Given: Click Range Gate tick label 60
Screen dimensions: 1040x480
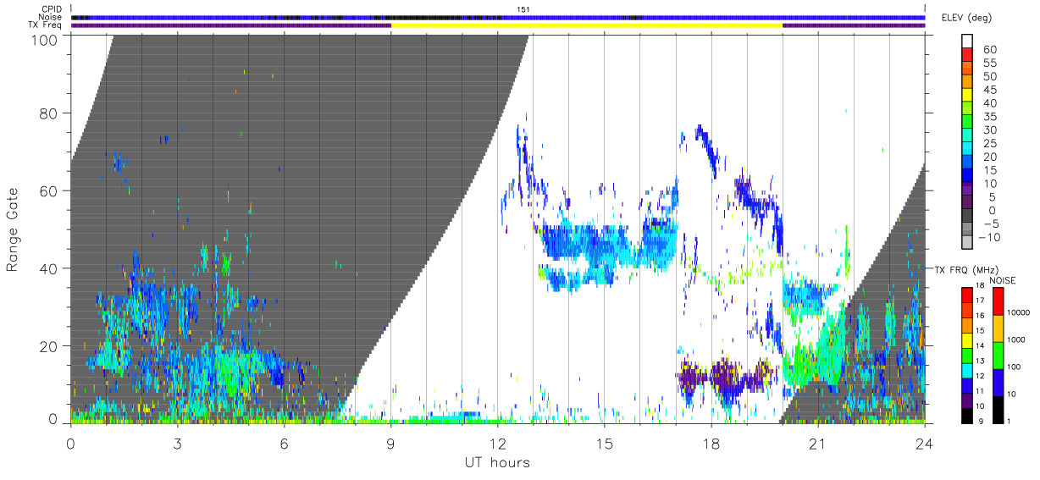Looking at the screenshot, I should tap(47, 190).
